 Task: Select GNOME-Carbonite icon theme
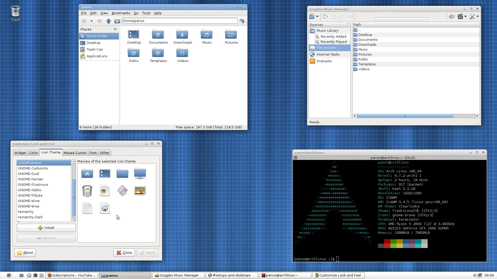click(44, 168)
